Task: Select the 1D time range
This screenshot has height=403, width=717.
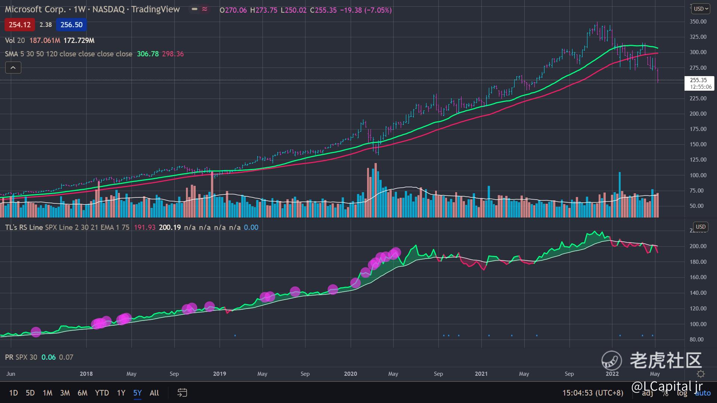Action: [13, 393]
